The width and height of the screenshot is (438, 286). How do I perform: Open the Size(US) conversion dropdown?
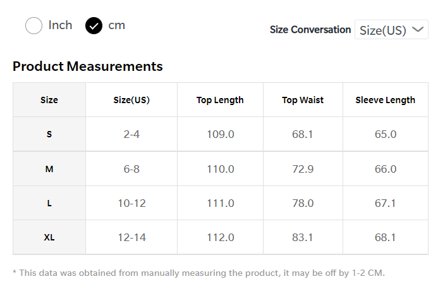391,30
